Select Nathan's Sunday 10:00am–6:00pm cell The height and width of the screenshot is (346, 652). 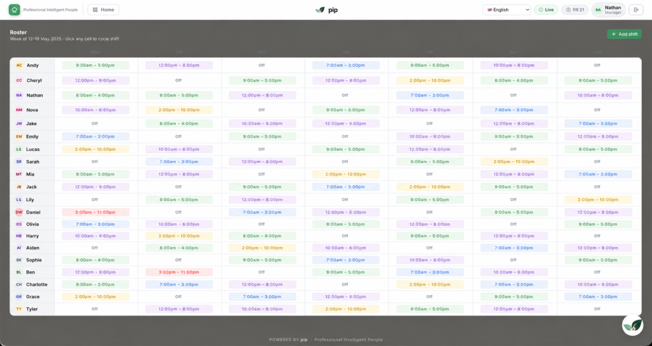click(x=598, y=95)
